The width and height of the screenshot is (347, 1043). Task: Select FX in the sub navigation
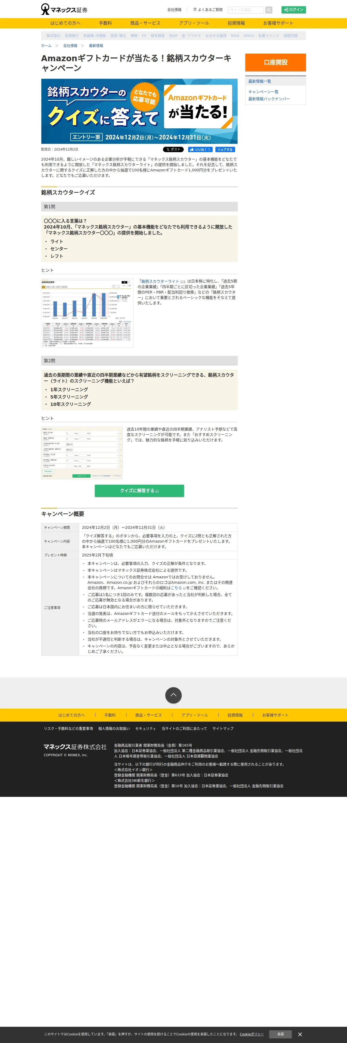pos(144,36)
